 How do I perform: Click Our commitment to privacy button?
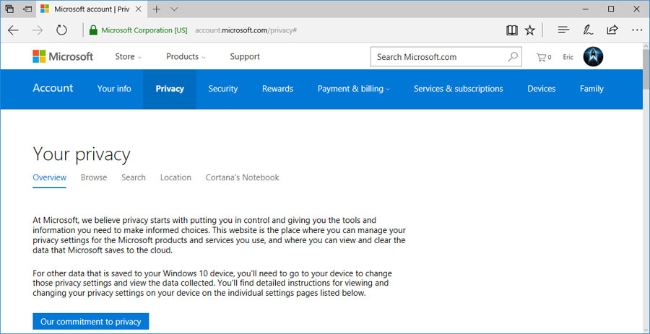pyautogui.click(x=91, y=322)
